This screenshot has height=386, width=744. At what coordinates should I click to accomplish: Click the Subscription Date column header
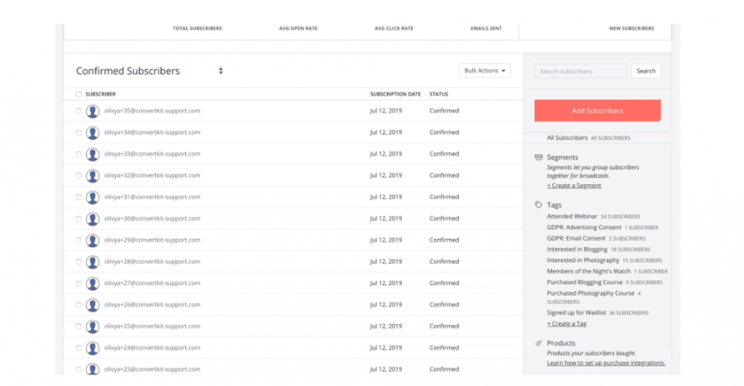pos(395,94)
